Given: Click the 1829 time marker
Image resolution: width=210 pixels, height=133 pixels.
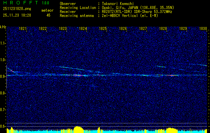Looking at the screenshot, I should click(x=183, y=28).
